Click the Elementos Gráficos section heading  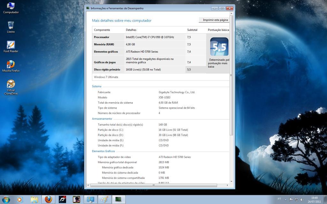click(103, 151)
